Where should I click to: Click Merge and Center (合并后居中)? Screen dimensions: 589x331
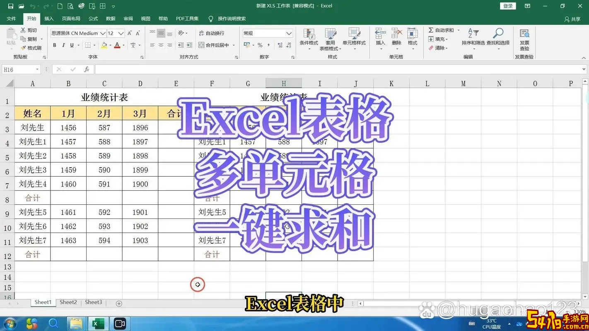pyautogui.click(x=214, y=45)
